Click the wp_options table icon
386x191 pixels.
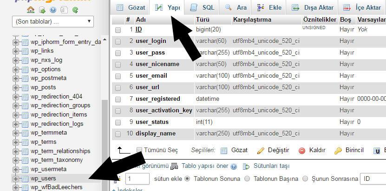[x=25, y=69]
